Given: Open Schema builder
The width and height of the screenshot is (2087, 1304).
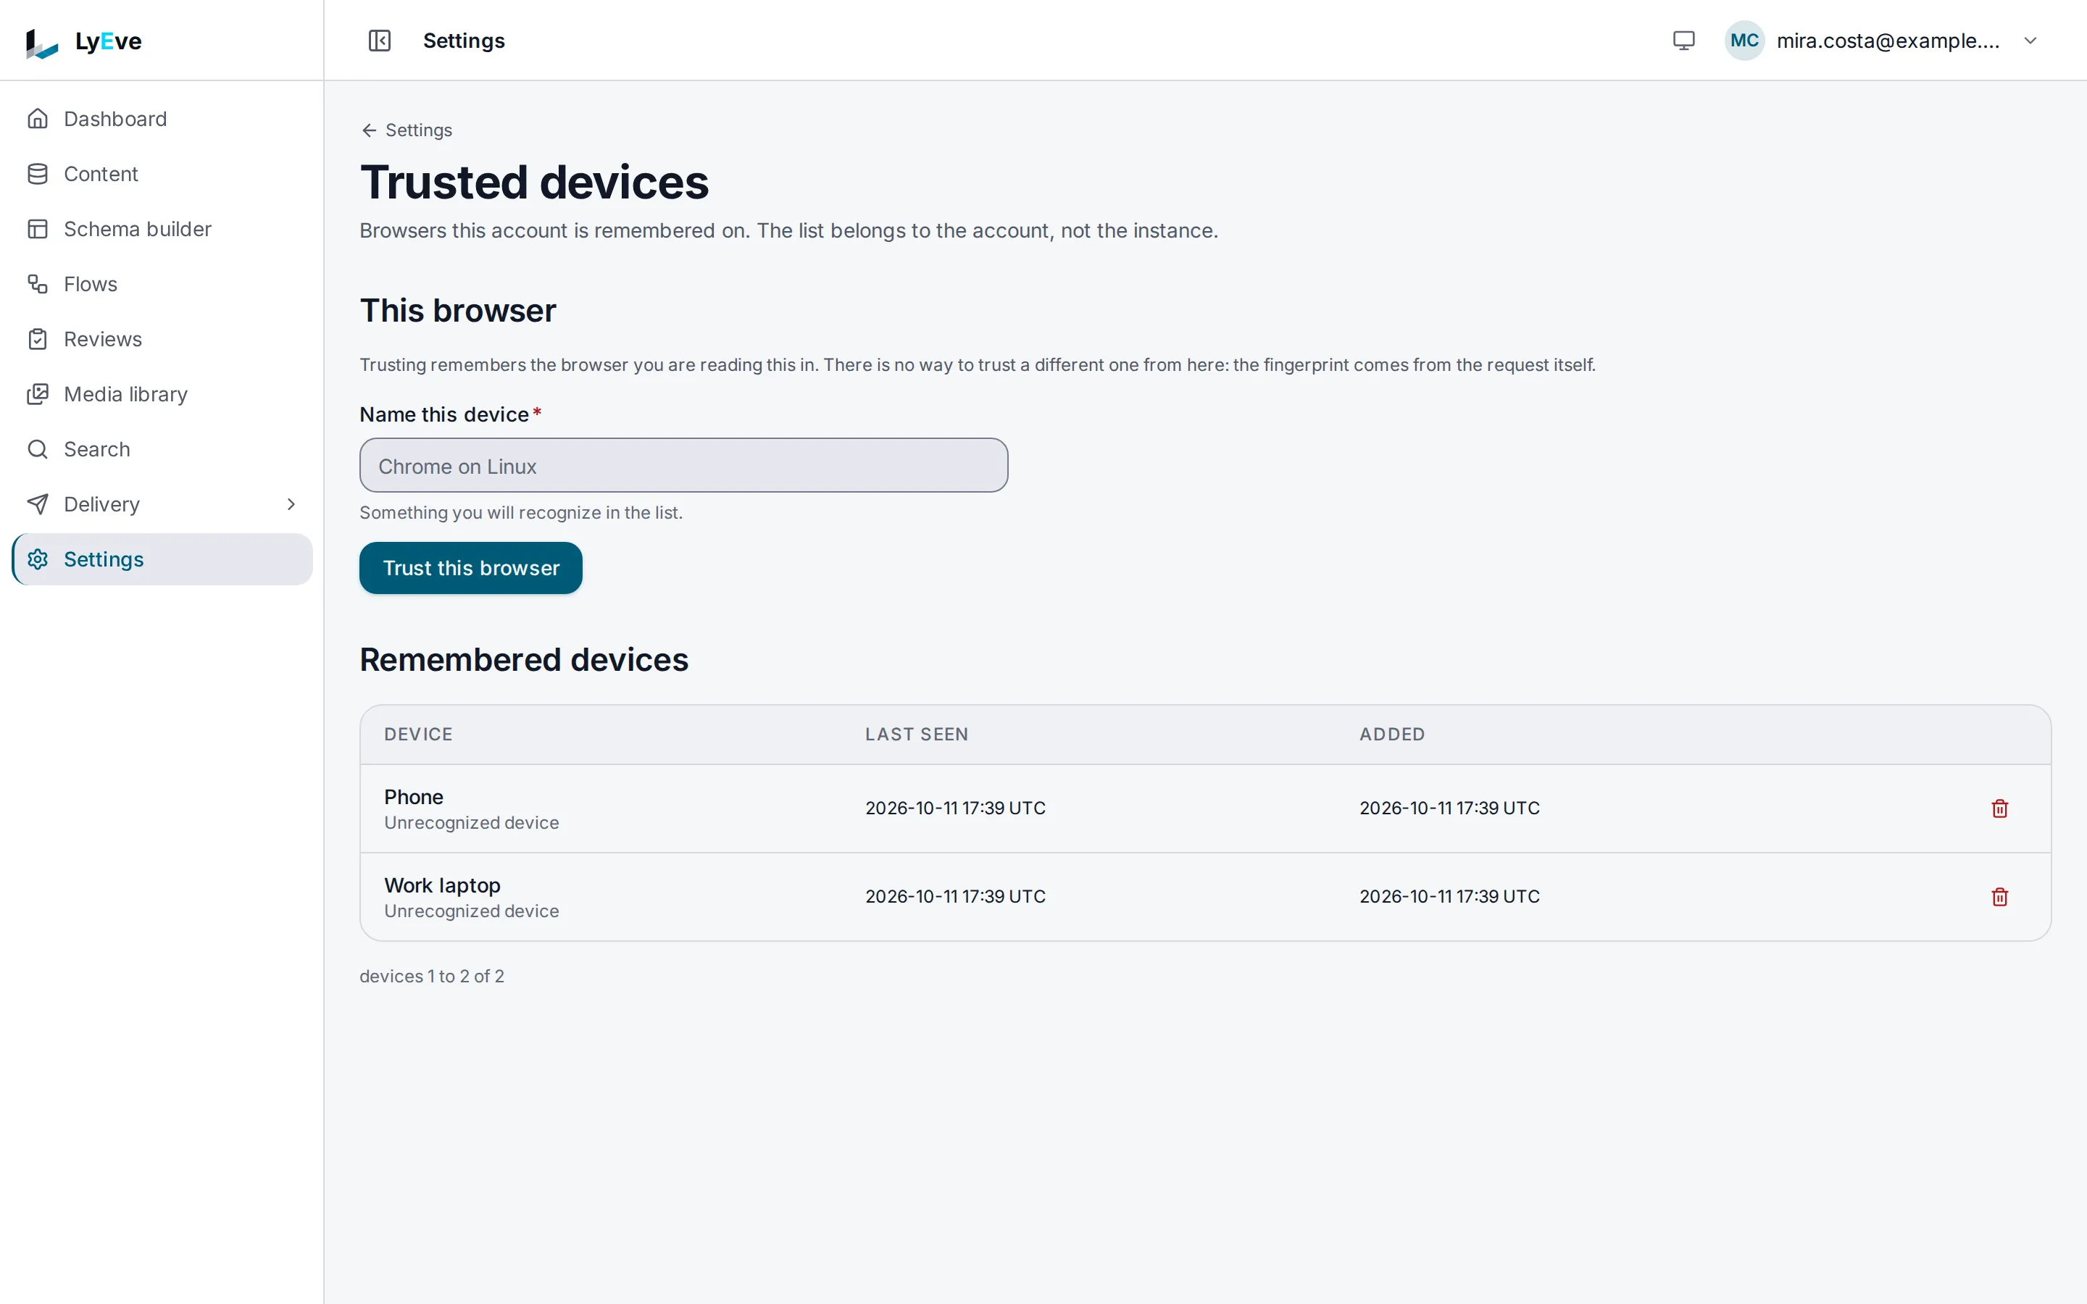Looking at the screenshot, I should pyautogui.click(x=162, y=230).
